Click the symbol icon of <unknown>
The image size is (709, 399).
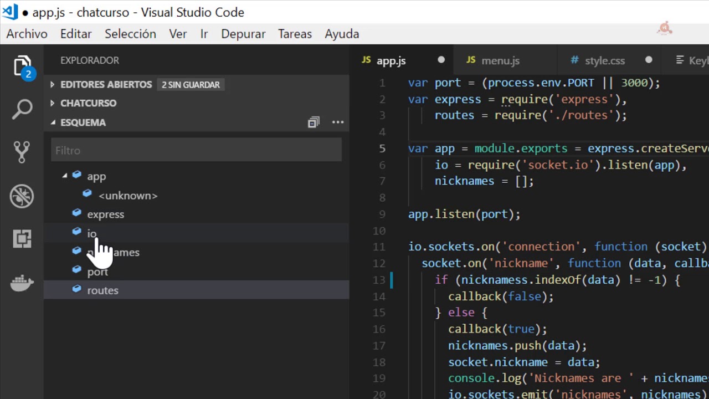click(x=87, y=194)
